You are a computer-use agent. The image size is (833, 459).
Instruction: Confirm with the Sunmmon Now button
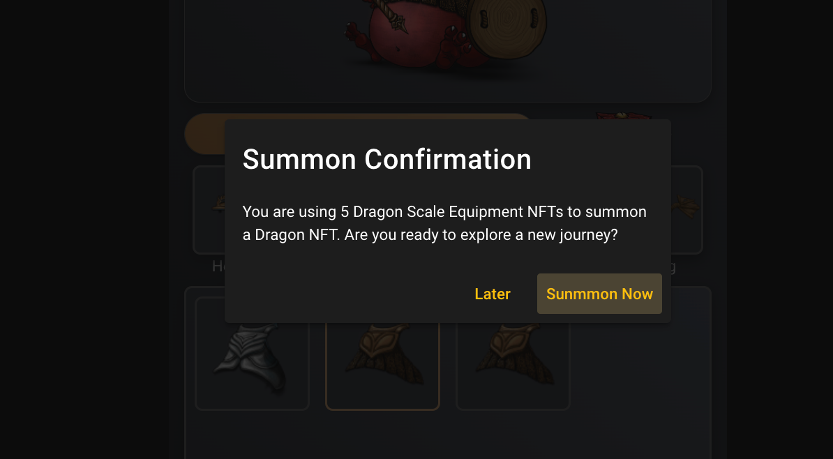599,294
